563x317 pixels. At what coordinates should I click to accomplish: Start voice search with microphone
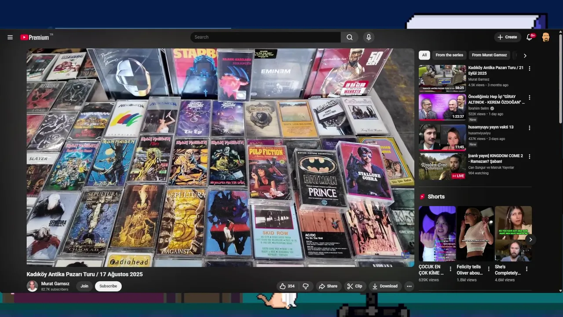pyautogui.click(x=369, y=37)
